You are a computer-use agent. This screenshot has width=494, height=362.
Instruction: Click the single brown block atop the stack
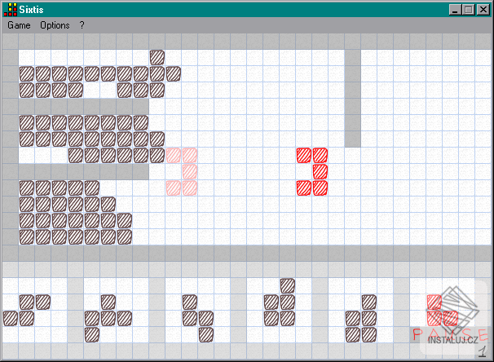(157, 58)
